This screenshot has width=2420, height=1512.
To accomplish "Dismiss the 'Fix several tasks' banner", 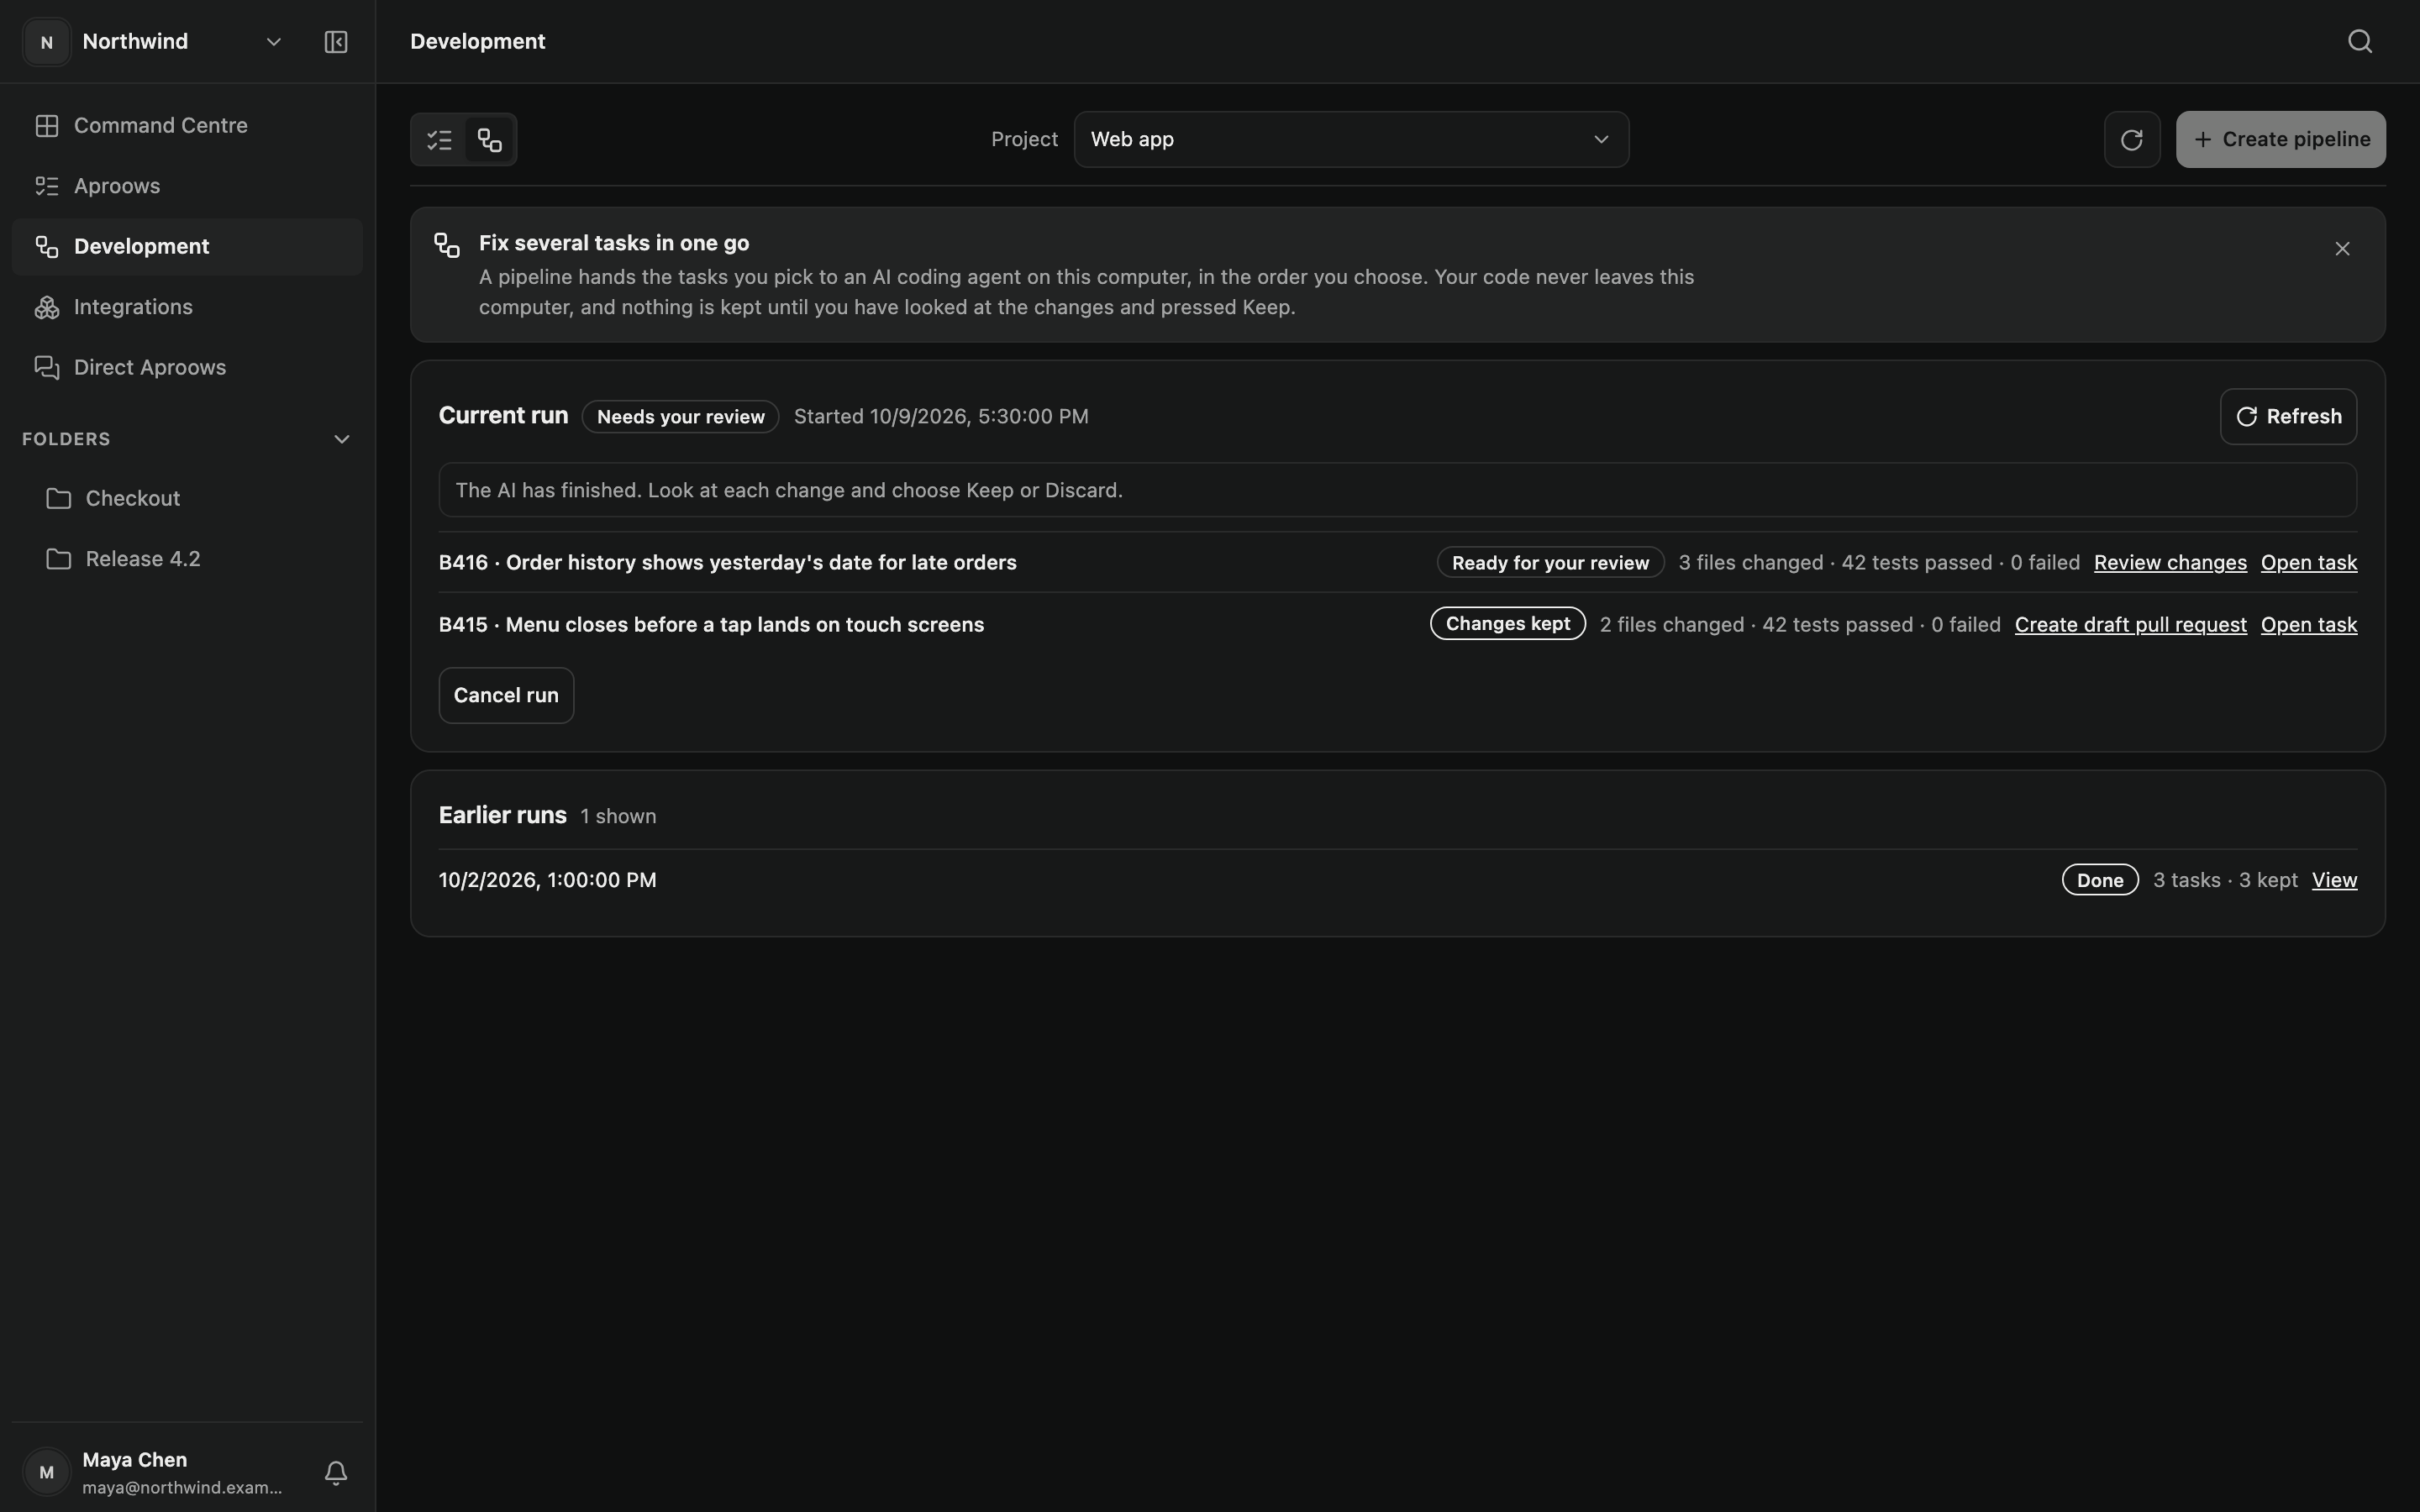I will pyautogui.click(x=2342, y=249).
